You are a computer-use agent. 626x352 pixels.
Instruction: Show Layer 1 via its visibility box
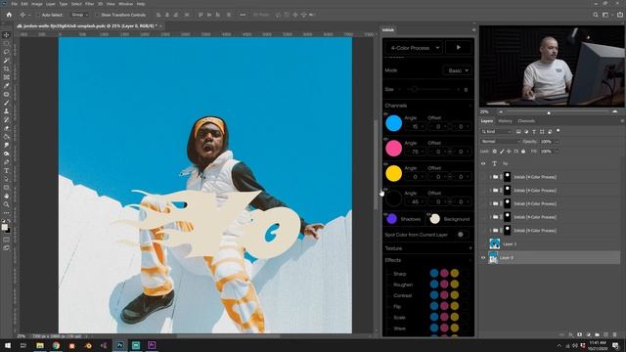coord(483,243)
